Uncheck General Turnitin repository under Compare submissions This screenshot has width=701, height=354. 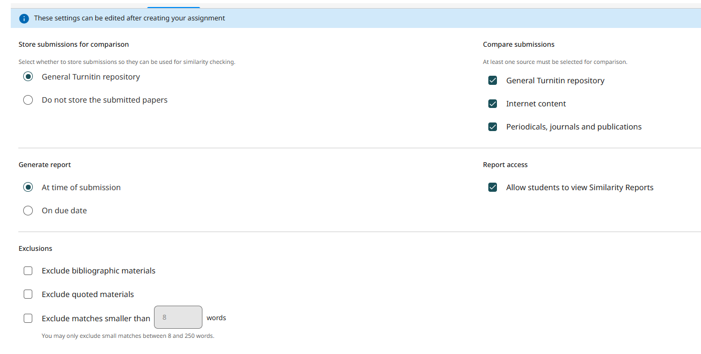click(493, 81)
